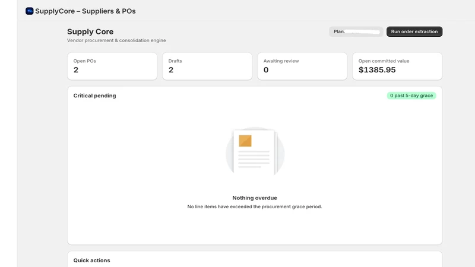Image resolution: width=475 pixels, height=267 pixels.
Task: Click the Quick actions heading
Action: click(x=91, y=260)
